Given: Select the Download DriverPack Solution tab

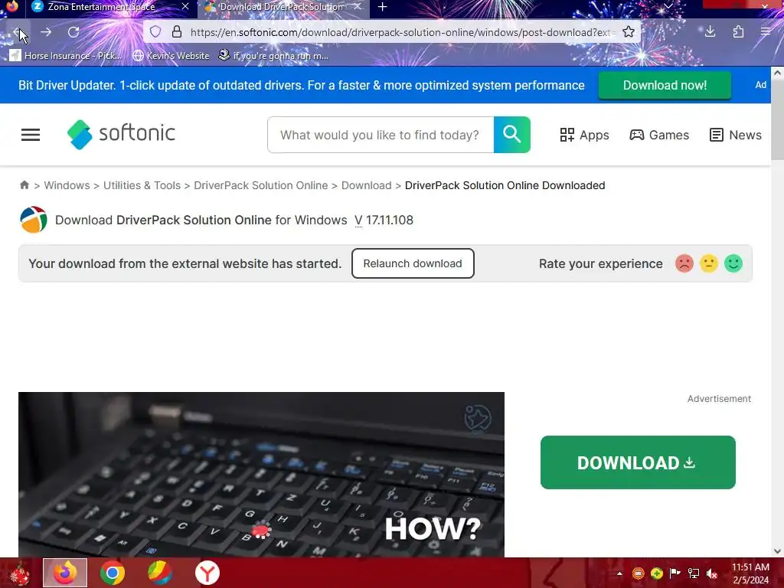Looking at the screenshot, I should (280, 7).
